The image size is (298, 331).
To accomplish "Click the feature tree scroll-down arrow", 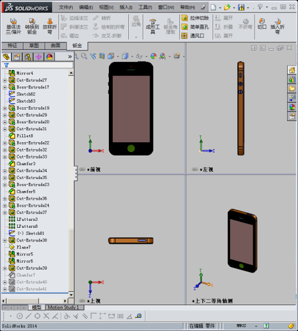I will [71, 295].
